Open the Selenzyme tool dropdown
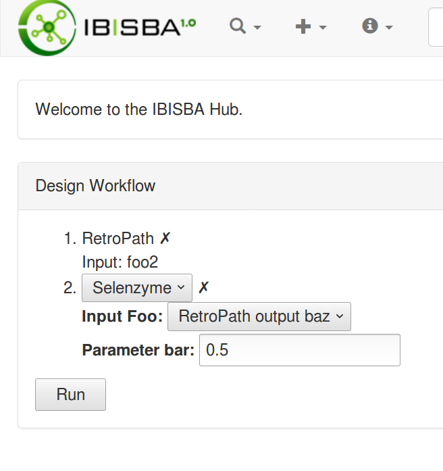Screen dimensions: 443x471 [137, 288]
